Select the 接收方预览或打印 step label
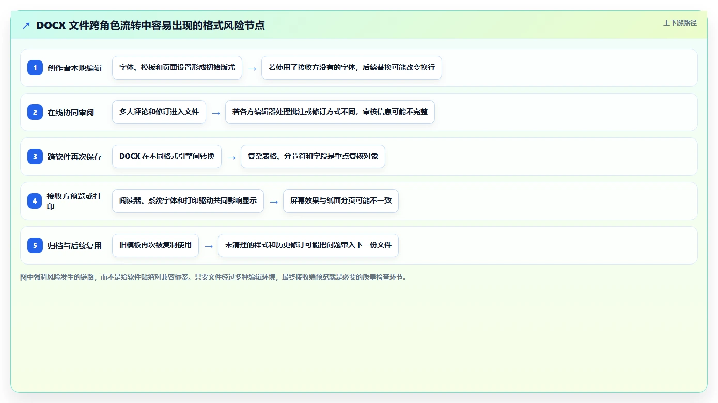 pyautogui.click(x=74, y=201)
